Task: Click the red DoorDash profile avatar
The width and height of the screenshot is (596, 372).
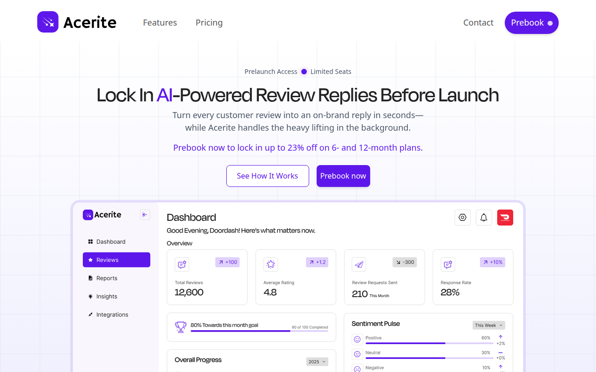Action: coord(505,217)
